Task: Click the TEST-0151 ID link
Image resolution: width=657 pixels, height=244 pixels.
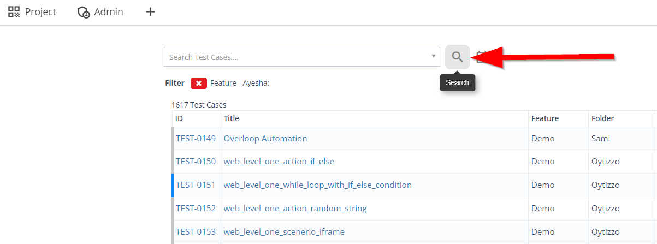Action: coord(196,185)
